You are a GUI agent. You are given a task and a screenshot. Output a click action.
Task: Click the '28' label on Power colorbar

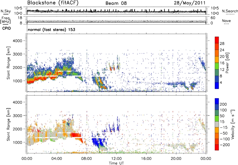coord(222,43)
